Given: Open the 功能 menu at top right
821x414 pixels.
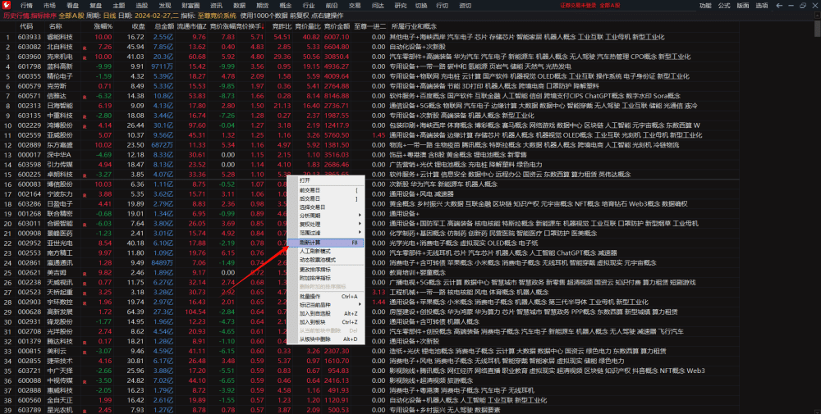Looking at the screenshot, I should [x=705, y=6].
